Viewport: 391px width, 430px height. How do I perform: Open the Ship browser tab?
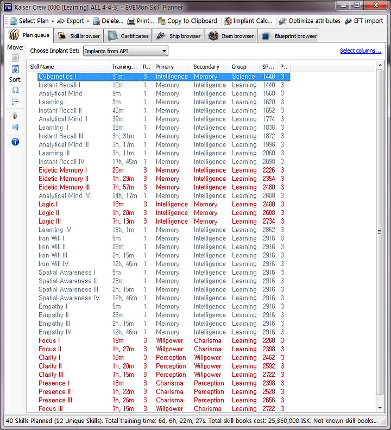click(178, 36)
